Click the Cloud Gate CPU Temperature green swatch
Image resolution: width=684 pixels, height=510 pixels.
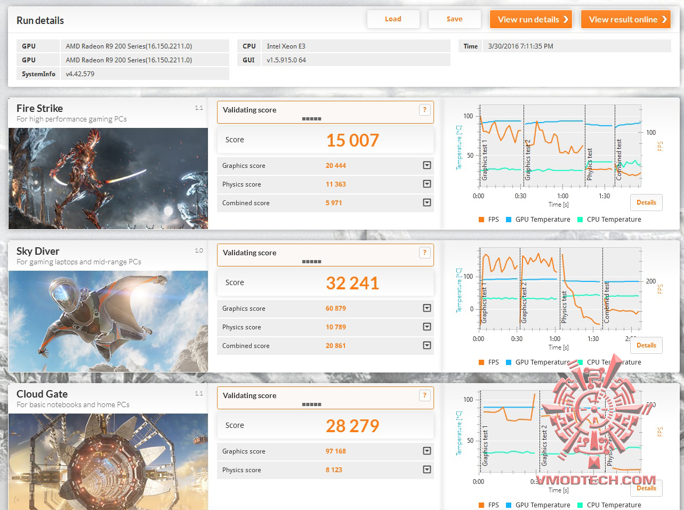(x=580, y=505)
